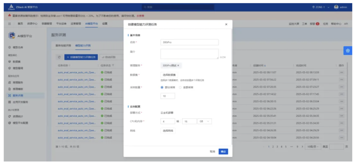Click the 确定 button in the dialog
This screenshot has width=356, height=164.
[x=223, y=152]
